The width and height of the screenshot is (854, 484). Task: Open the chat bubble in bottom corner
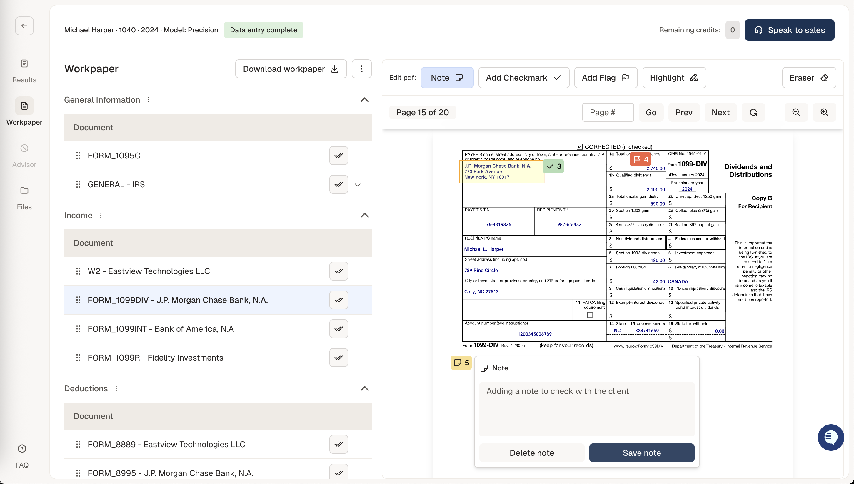pos(830,437)
